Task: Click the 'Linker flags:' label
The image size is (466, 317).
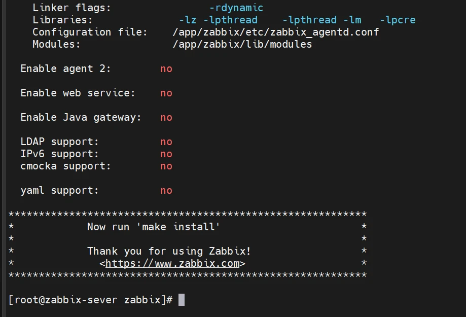Action: pos(71,8)
